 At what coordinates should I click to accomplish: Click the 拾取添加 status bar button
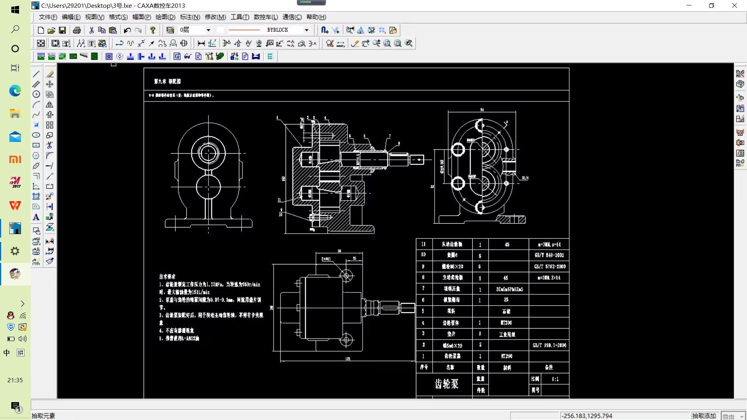(704, 416)
